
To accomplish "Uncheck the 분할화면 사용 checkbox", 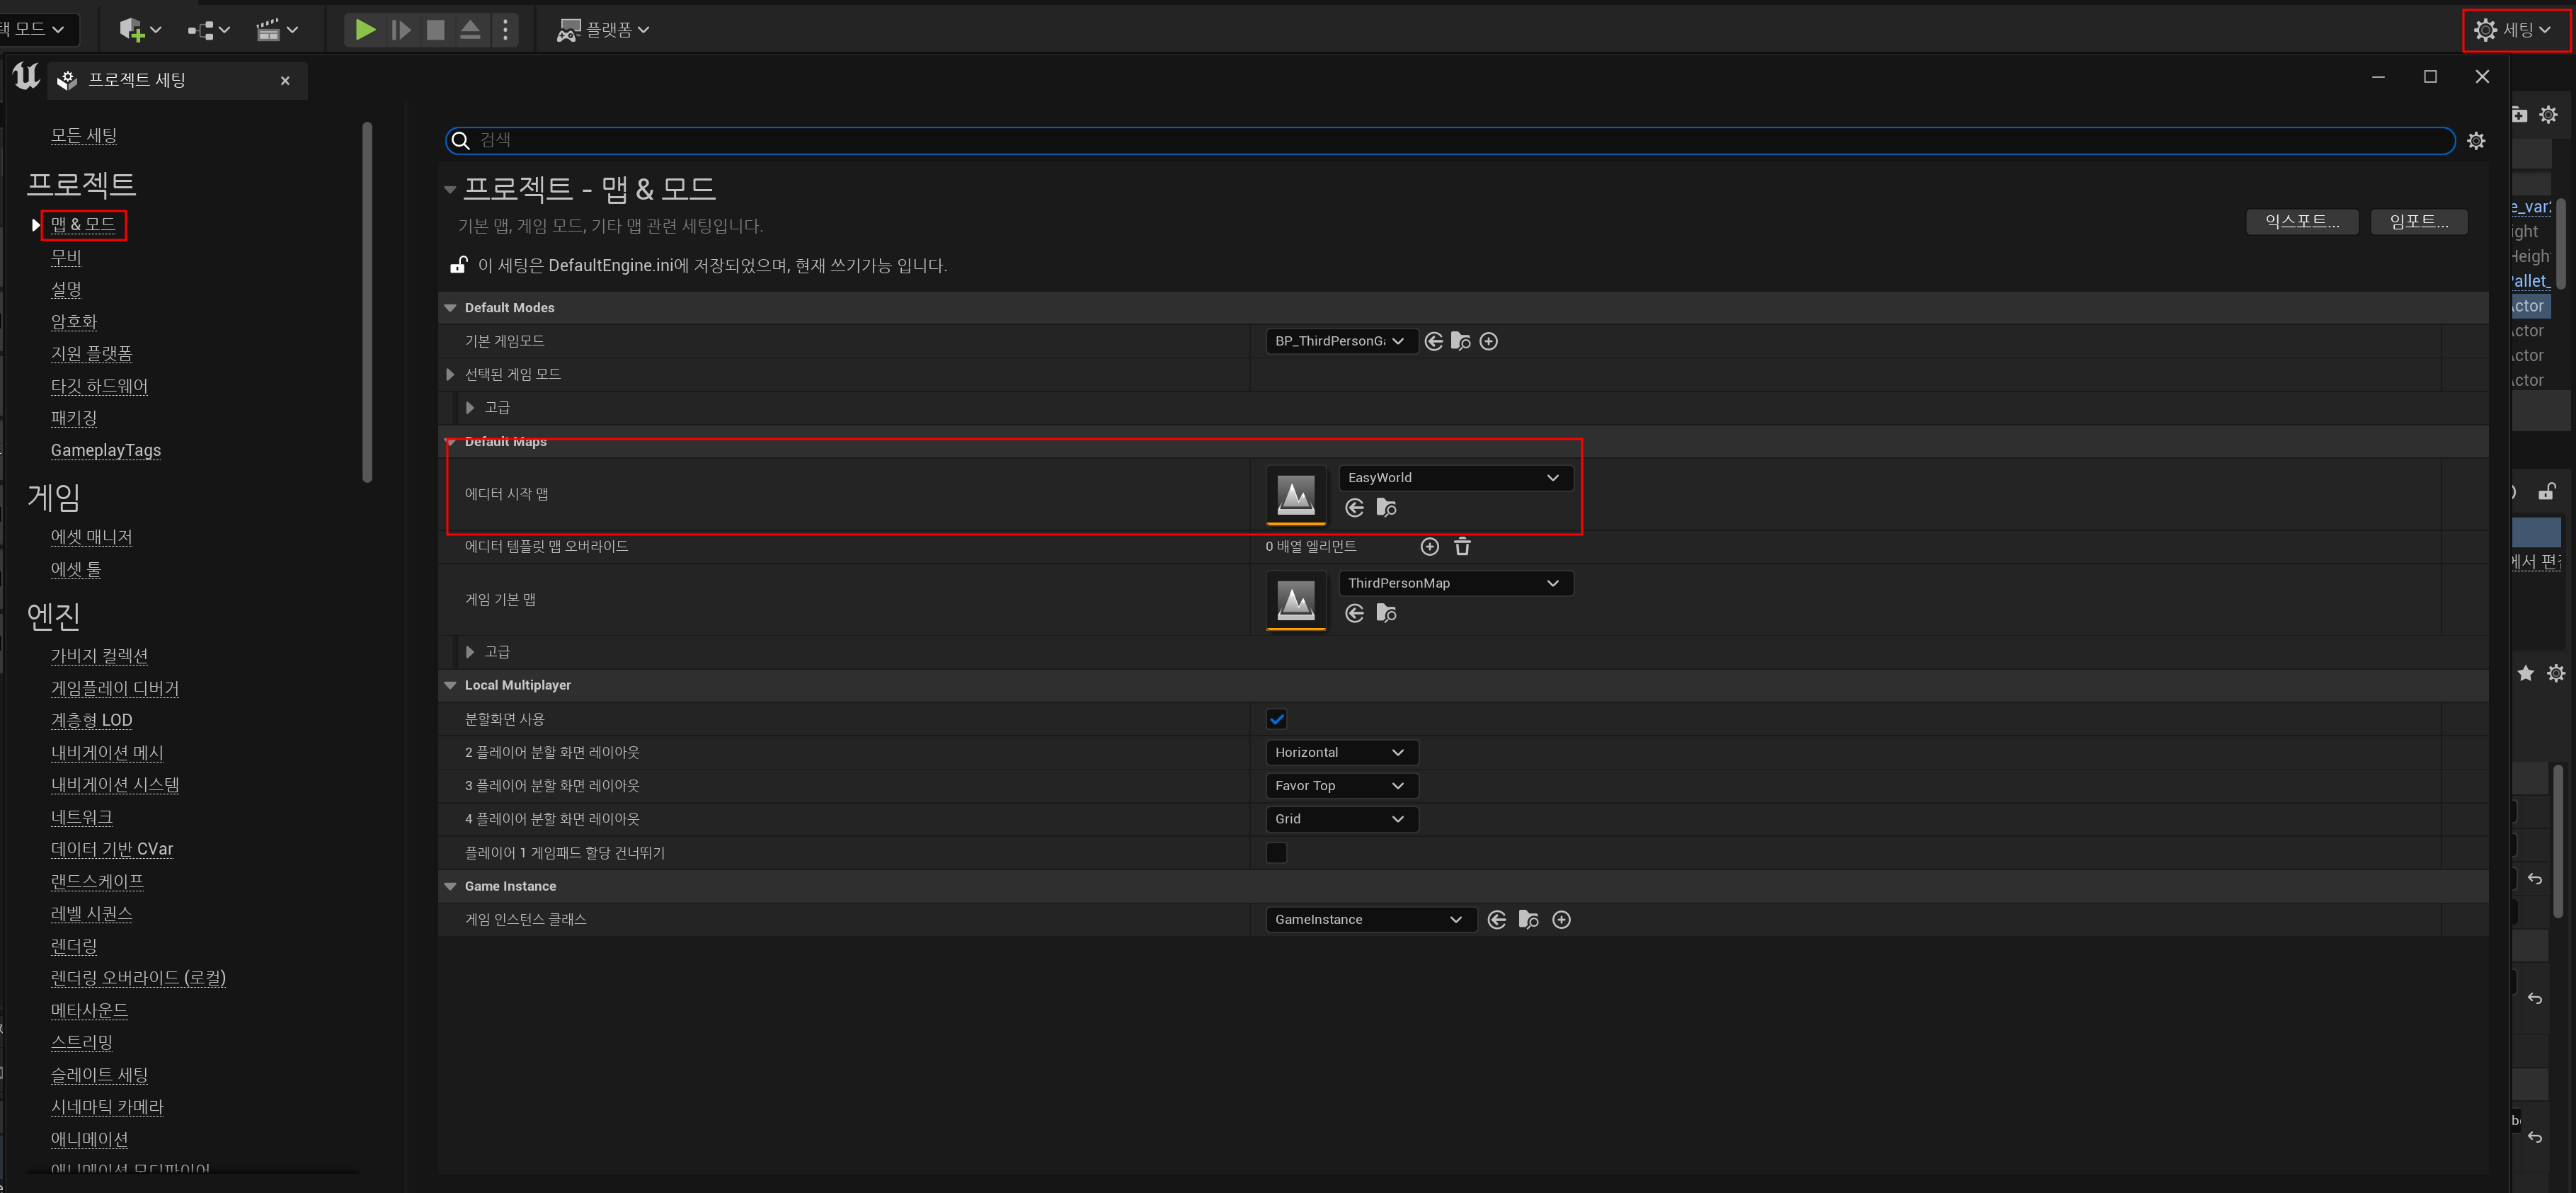I will click(1276, 719).
